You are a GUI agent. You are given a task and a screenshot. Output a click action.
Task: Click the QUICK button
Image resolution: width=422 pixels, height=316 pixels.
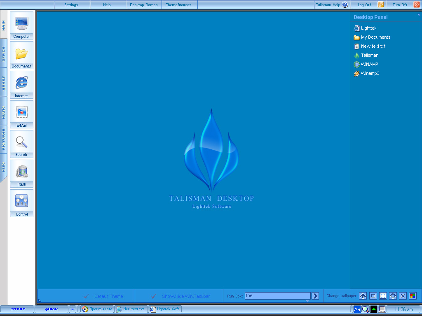click(52, 309)
